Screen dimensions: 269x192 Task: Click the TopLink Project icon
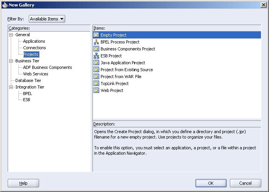(x=96, y=83)
